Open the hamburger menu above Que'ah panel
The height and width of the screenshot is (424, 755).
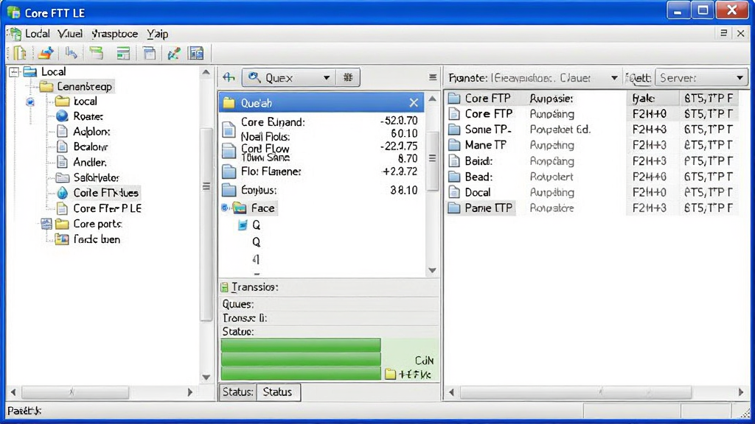432,77
